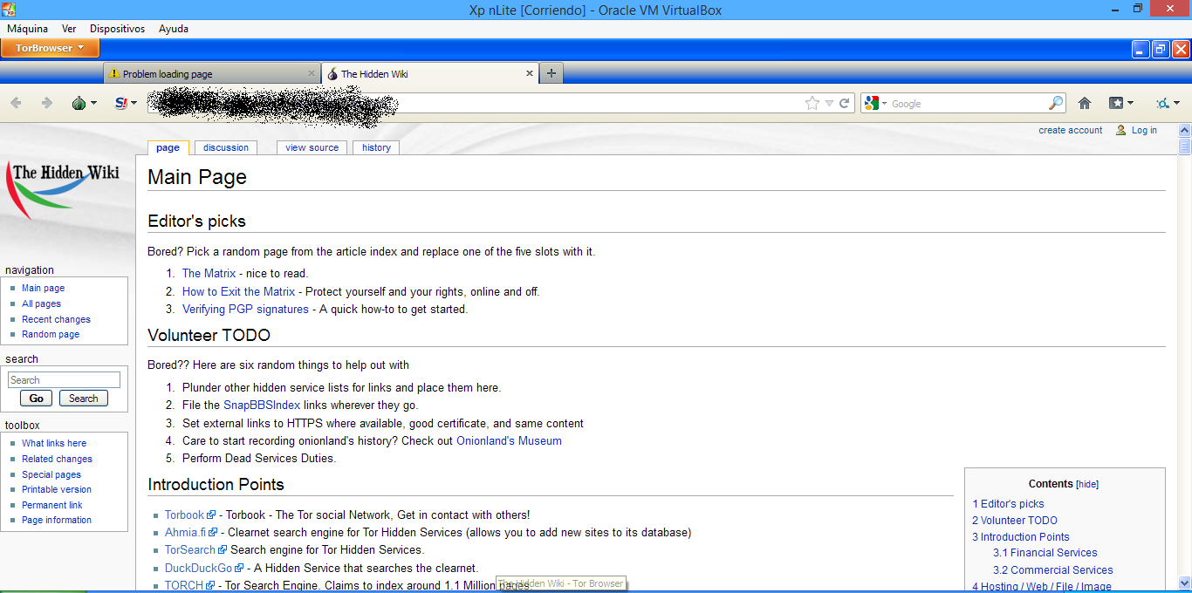Open the Torbook external link
This screenshot has height=593, width=1192.
coord(189,515)
